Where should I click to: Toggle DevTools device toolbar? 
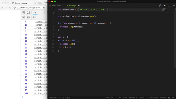[x=28, y=12]
